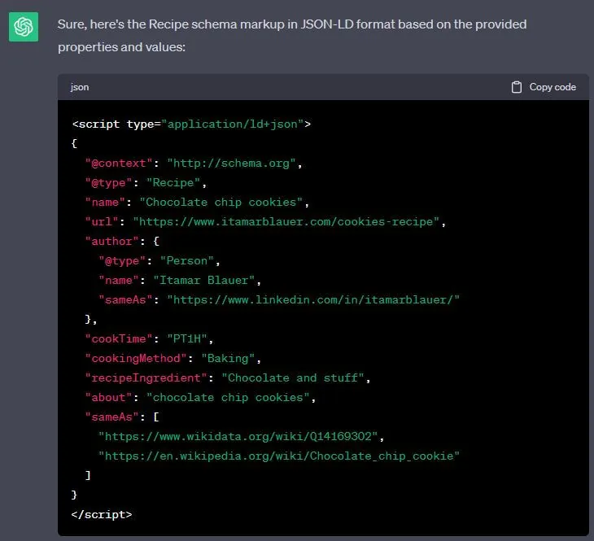Viewport: 594px width, 541px height.
Task: Click the ChatGPT logo avatar
Action: pos(24,27)
